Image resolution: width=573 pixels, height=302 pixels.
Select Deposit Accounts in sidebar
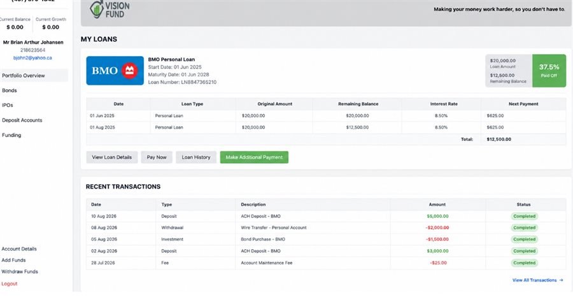pyautogui.click(x=22, y=120)
